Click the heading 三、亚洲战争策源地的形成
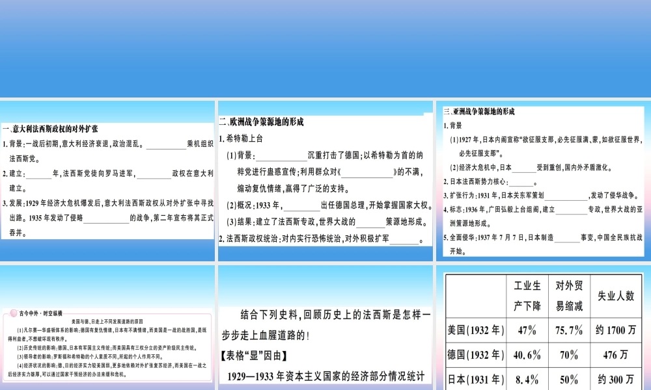The image size is (651, 390). pos(479,112)
